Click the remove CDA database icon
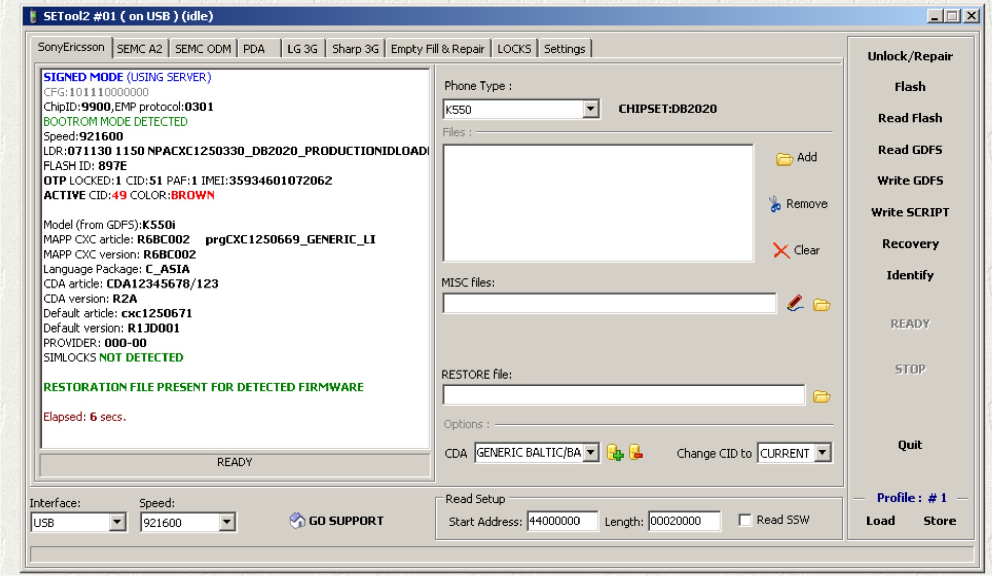 [636, 452]
